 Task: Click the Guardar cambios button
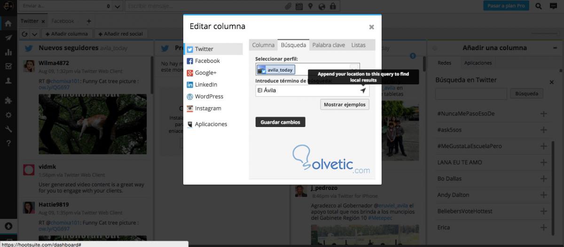pos(281,122)
